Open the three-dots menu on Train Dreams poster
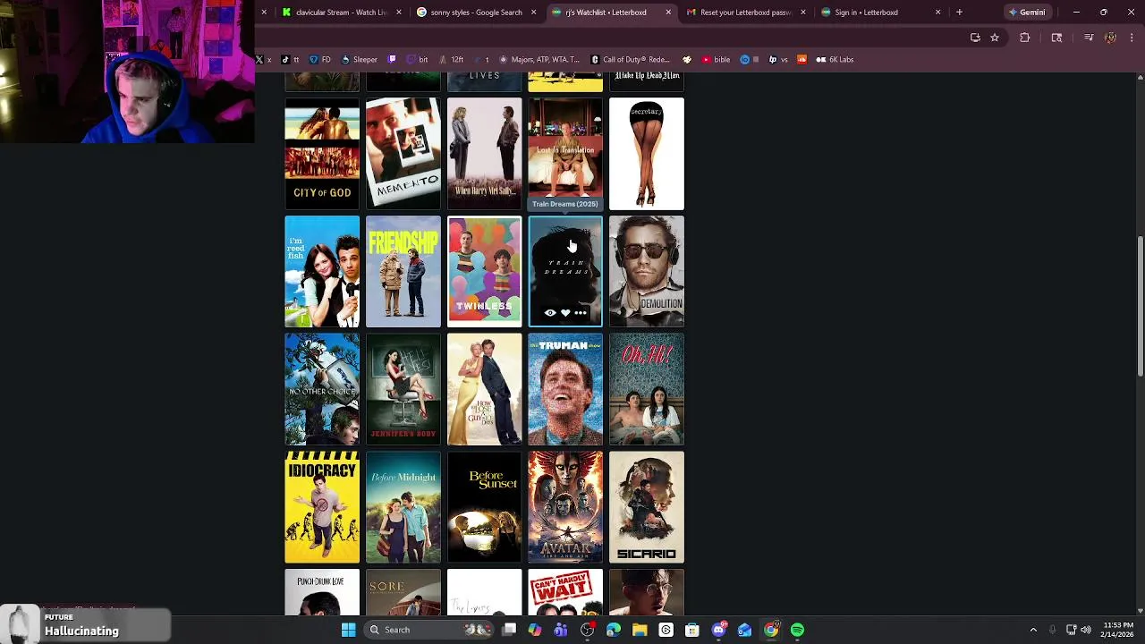Image resolution: width=1145 pixels, height=644 pixels. pyautogui.click(x=581, y=313)
